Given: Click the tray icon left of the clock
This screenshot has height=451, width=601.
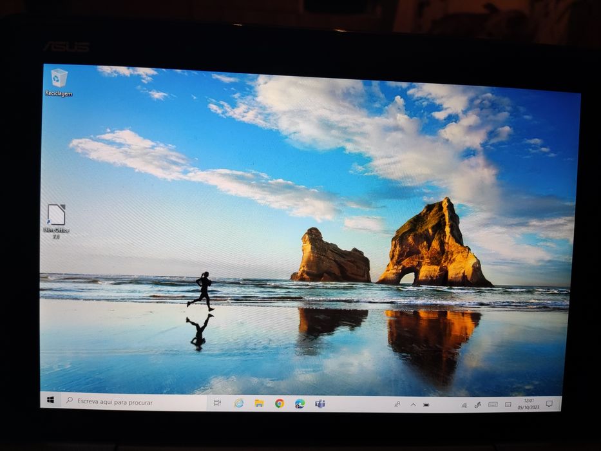Looking at the screenshot, I should point(508,405).
